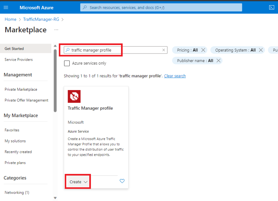
Task: Favorite Traffic Manager profile with the heart
Action: [x=122, y=181]
